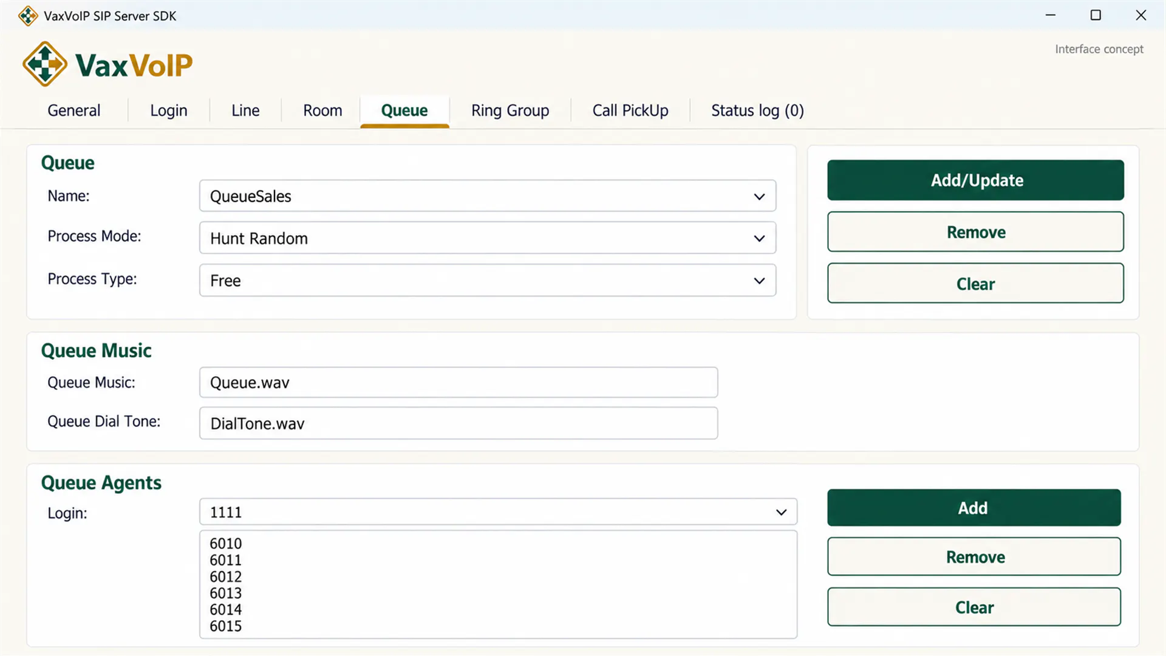Image resolution: width=1166 pixels, height=656 pixels.
Task: Switch to the Room tab
Action: [x=322, y=111]
